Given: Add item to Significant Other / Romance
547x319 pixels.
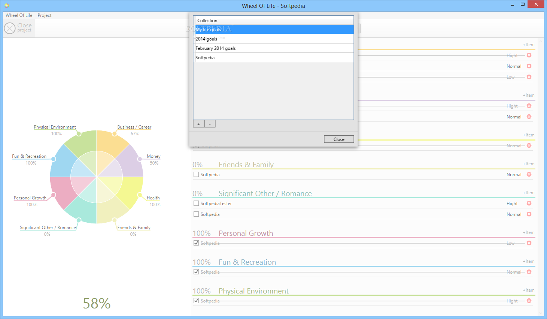Looking at the screenshot, I should pyautogui.click(x=529, y=193).
